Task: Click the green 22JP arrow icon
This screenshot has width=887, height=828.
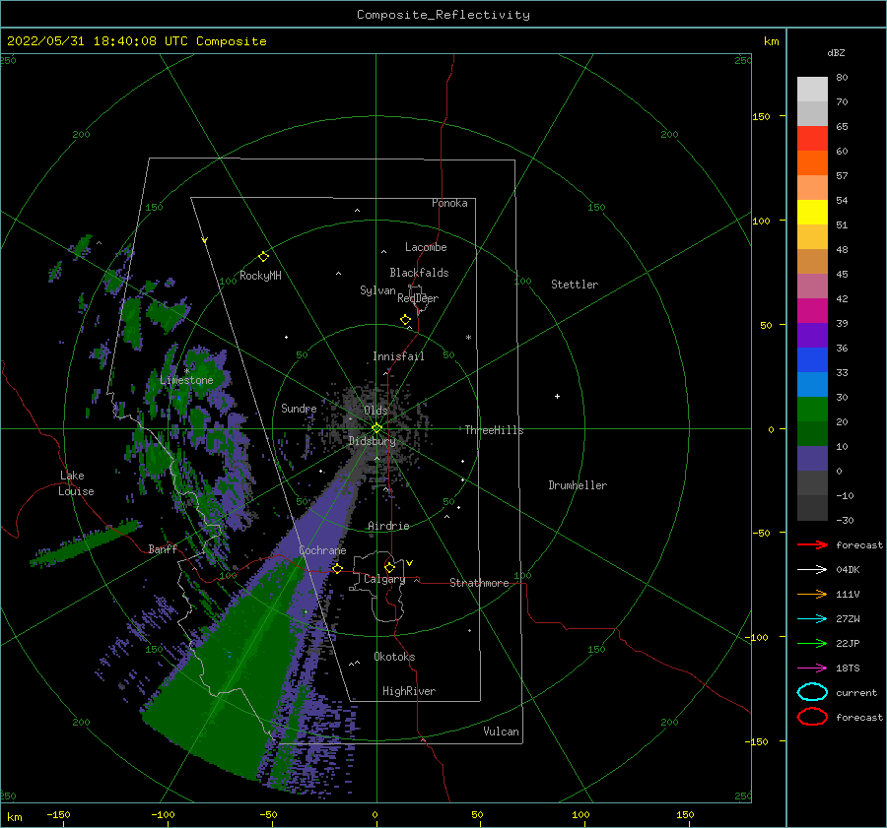Action: (x=812, y=643)
